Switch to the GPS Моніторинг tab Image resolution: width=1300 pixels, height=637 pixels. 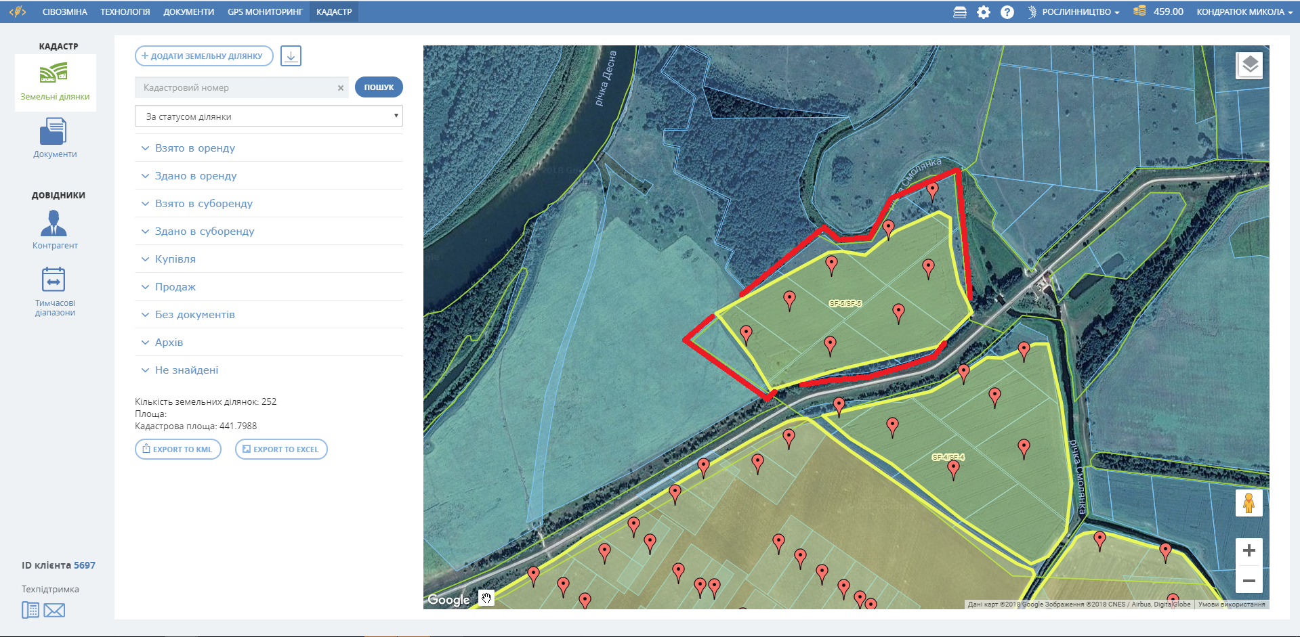pos(265,12)
